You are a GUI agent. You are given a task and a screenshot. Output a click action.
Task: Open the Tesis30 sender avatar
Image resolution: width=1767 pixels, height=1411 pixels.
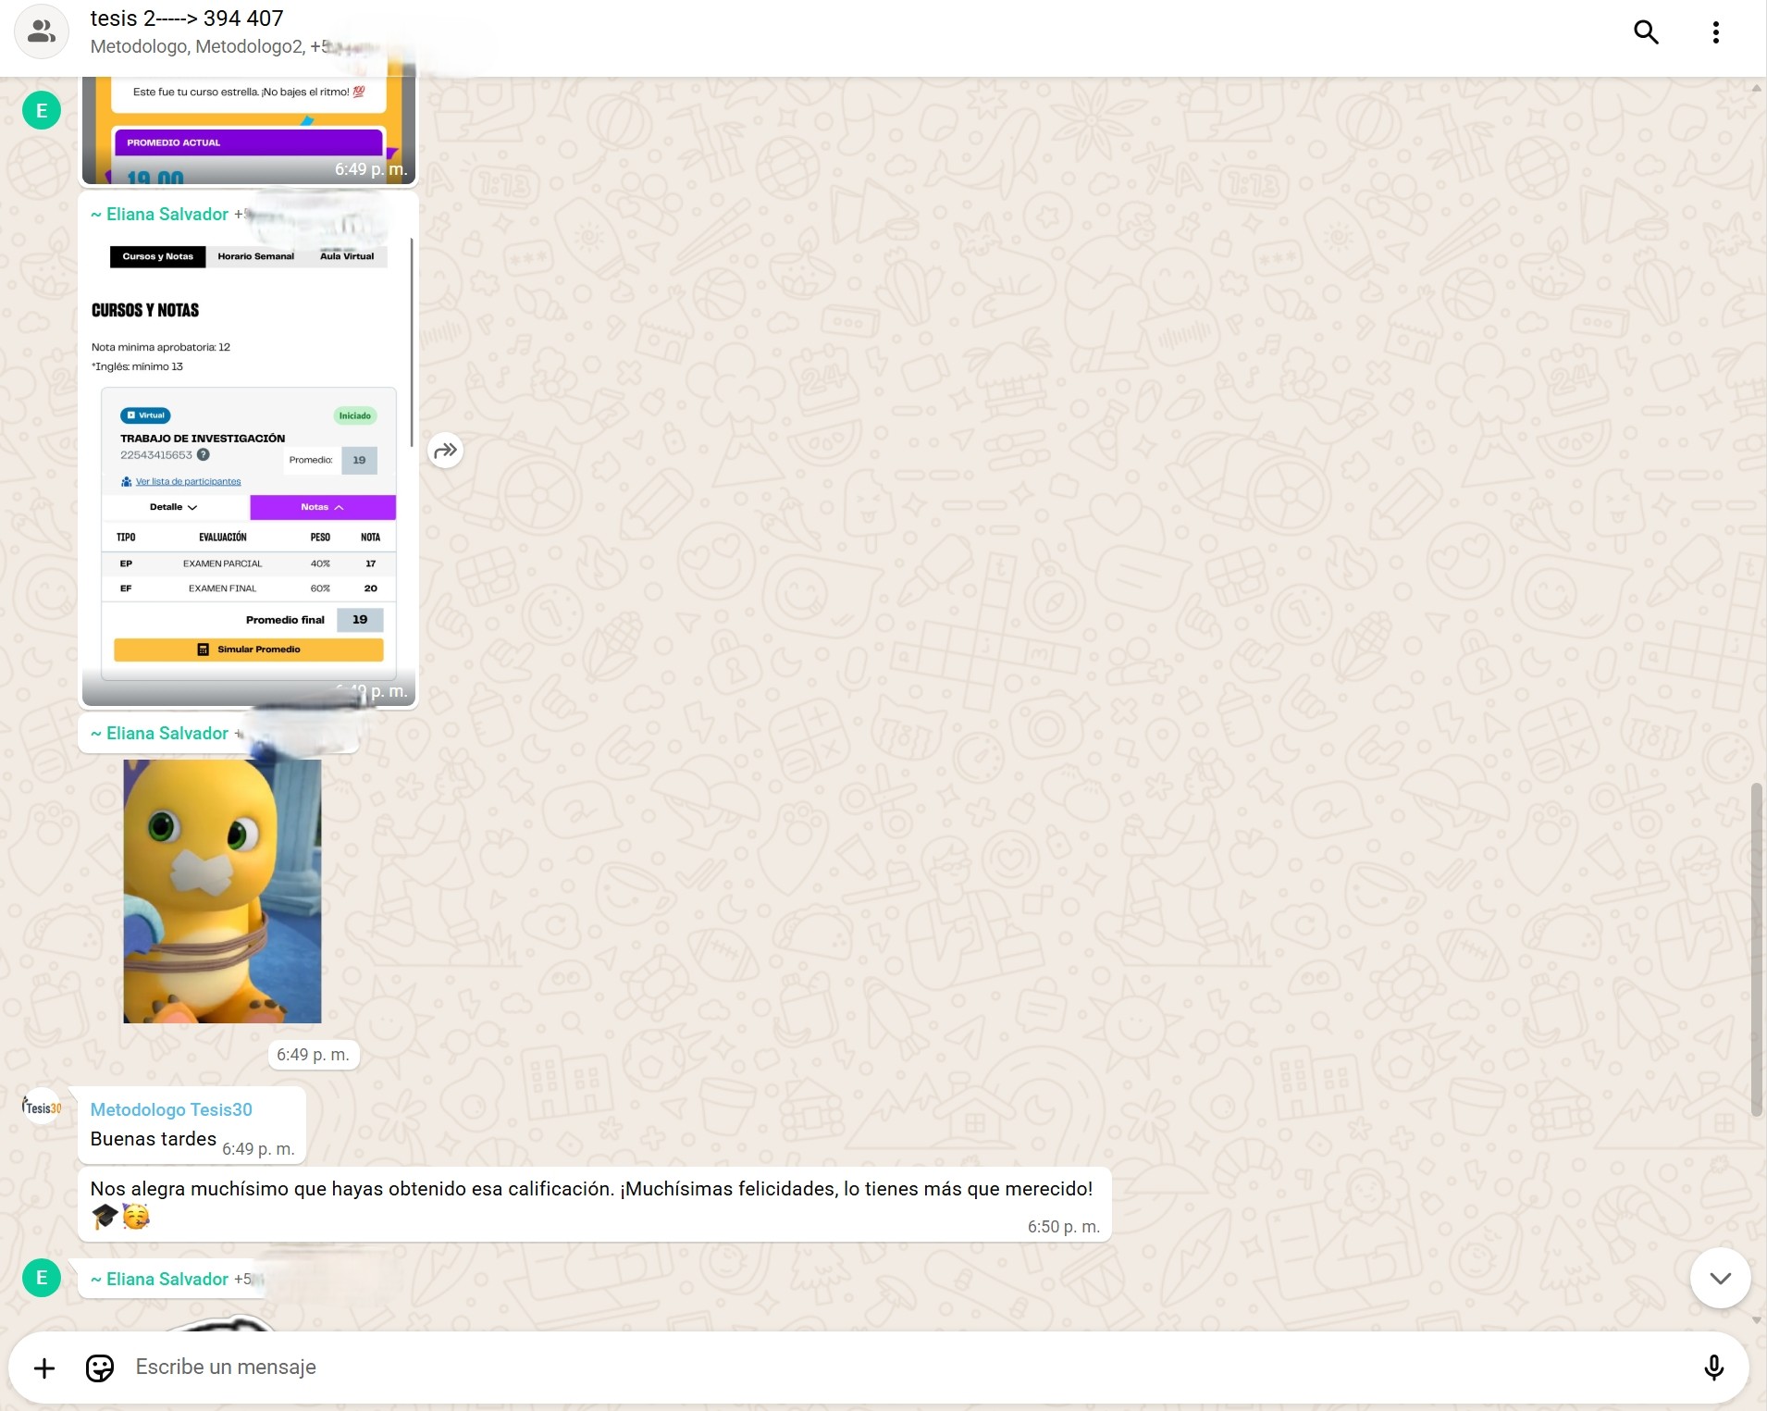pyautogui.click(x=42, y=1107)
